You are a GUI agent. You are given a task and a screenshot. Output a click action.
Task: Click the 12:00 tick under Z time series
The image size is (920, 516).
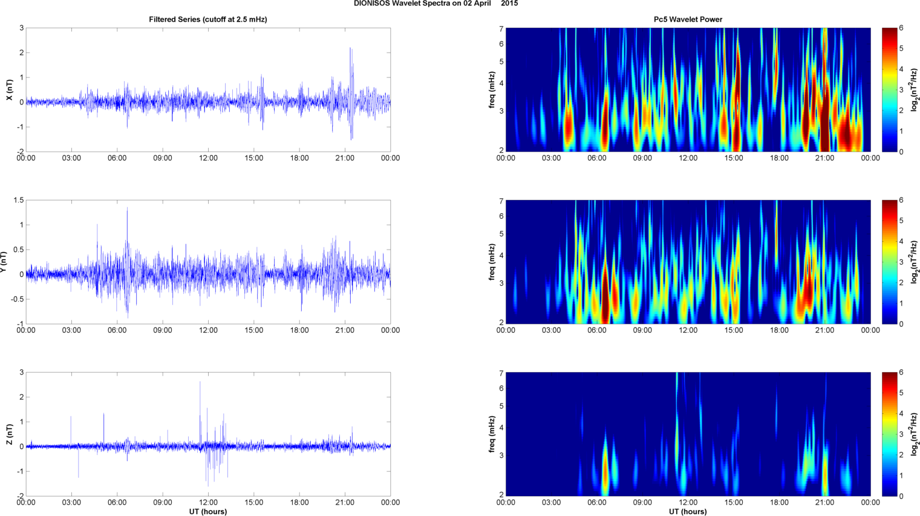(208, 502)
